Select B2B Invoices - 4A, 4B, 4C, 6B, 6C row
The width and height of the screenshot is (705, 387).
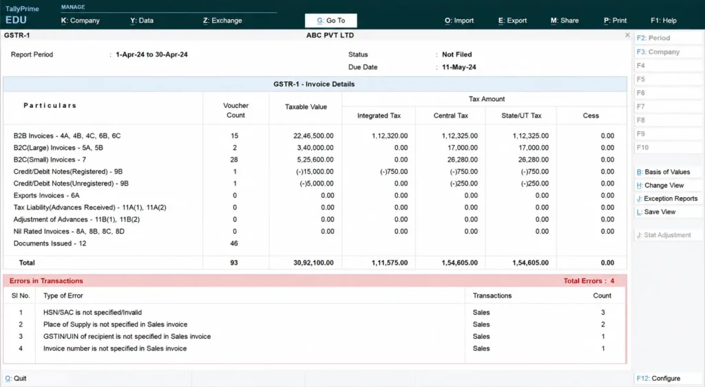pos(315,135)
